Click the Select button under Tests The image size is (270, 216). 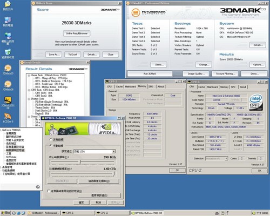tap(159, 65)
